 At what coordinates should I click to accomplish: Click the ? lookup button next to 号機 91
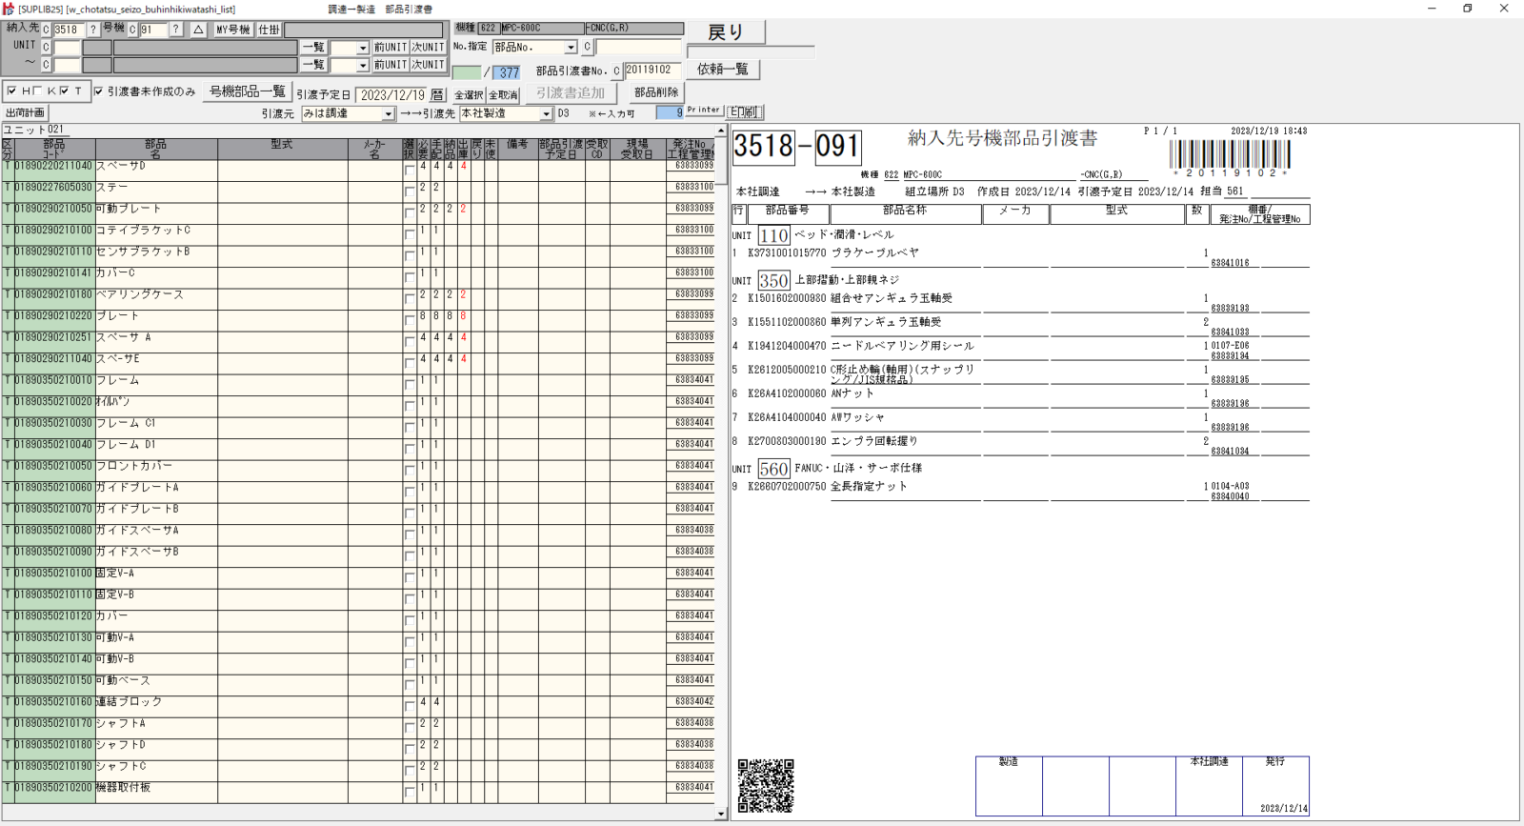coord(175,30)
